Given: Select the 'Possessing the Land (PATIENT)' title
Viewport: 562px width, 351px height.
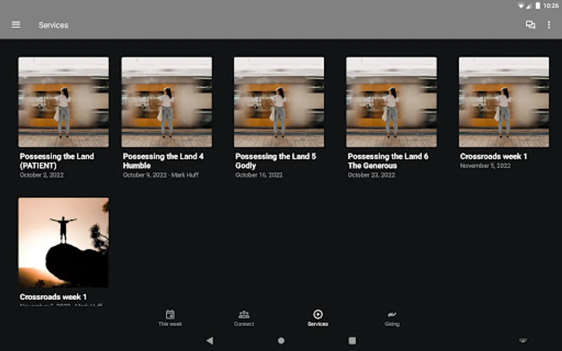Looking at the screenshot, I should [x=57, y=161].
